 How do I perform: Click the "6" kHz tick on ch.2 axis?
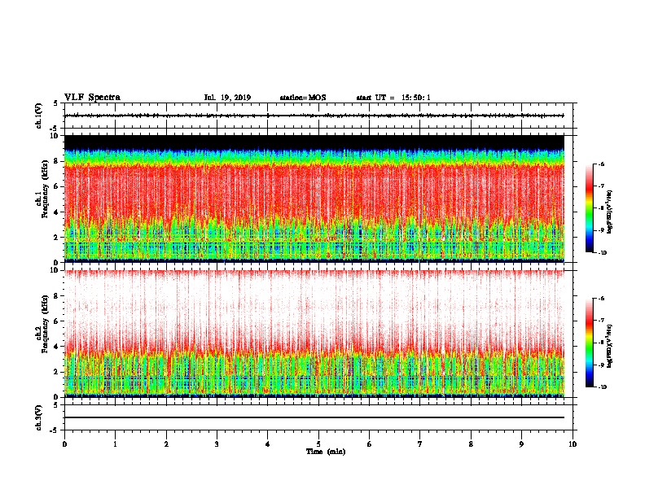[x=56, y=321]
